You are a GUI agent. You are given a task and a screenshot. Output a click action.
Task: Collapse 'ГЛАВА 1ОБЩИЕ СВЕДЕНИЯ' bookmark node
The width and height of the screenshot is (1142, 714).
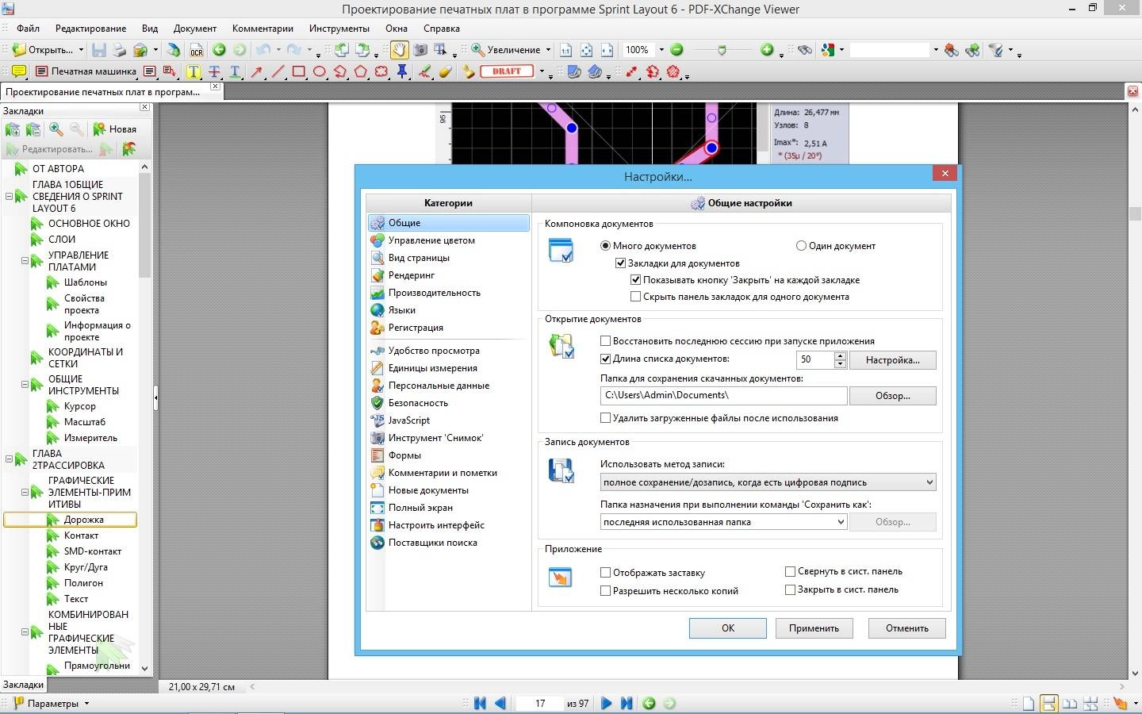tap(9, 196)
